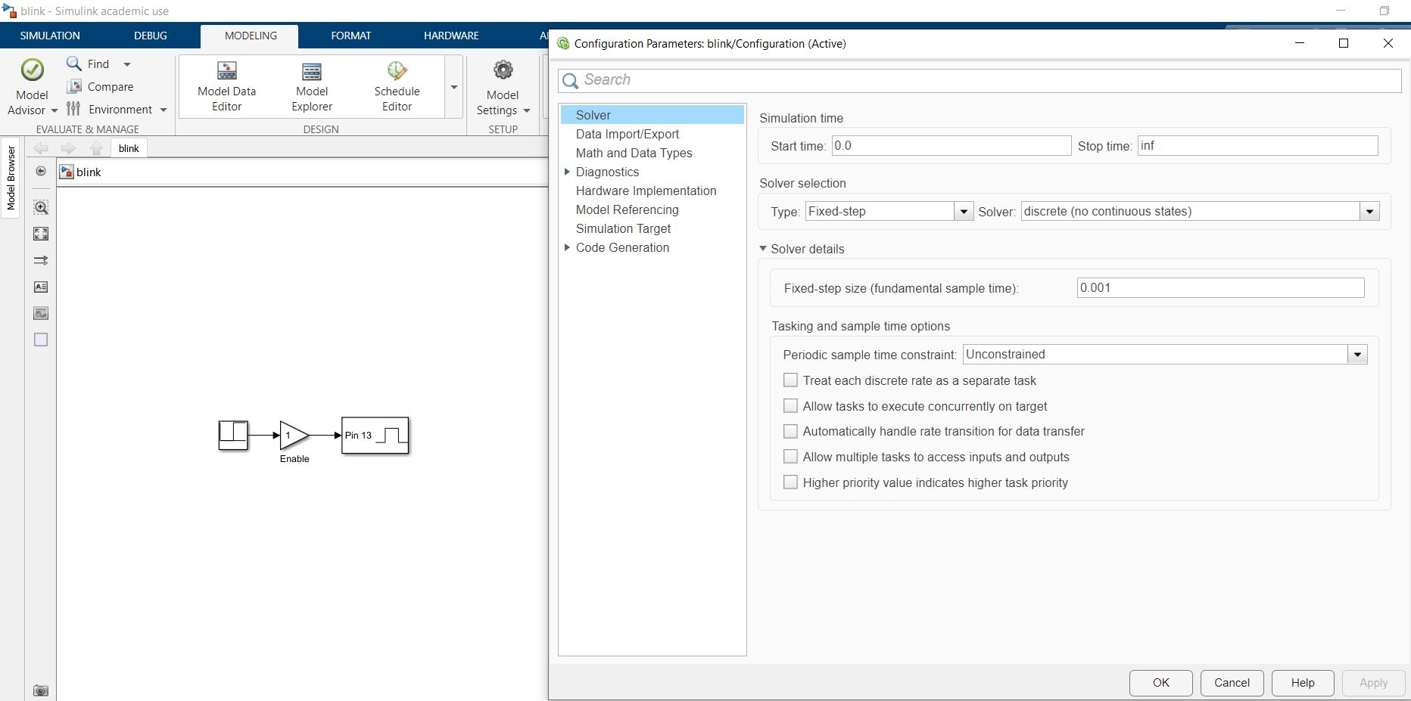Viewport: 1411px width, 701px height.
Task: Click search magnifier in Configuration Parameters
Action: (571, 81)
